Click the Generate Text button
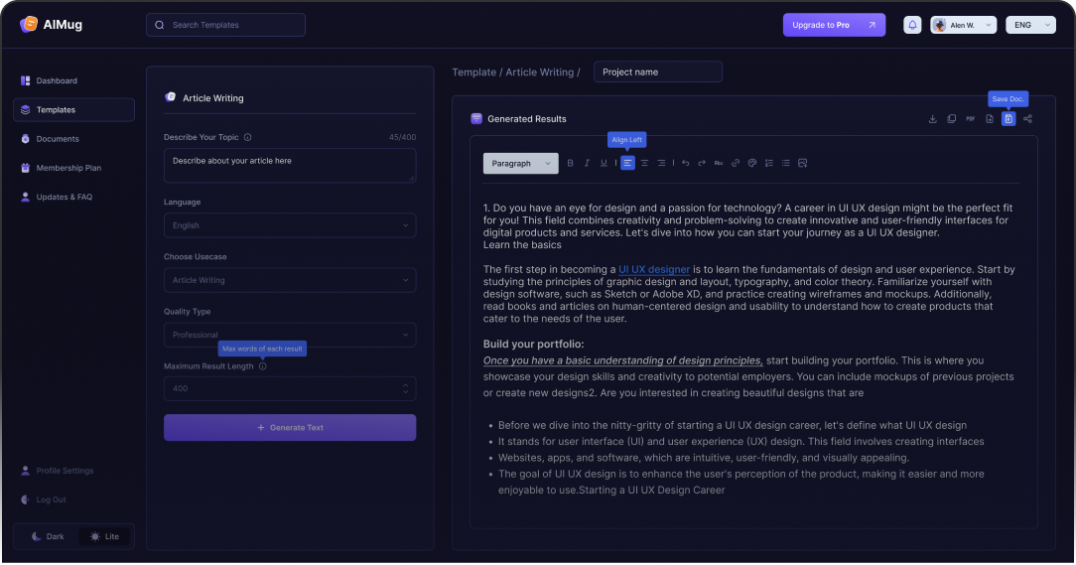This screenshot has height=565, width=1076. click(289, 428)
